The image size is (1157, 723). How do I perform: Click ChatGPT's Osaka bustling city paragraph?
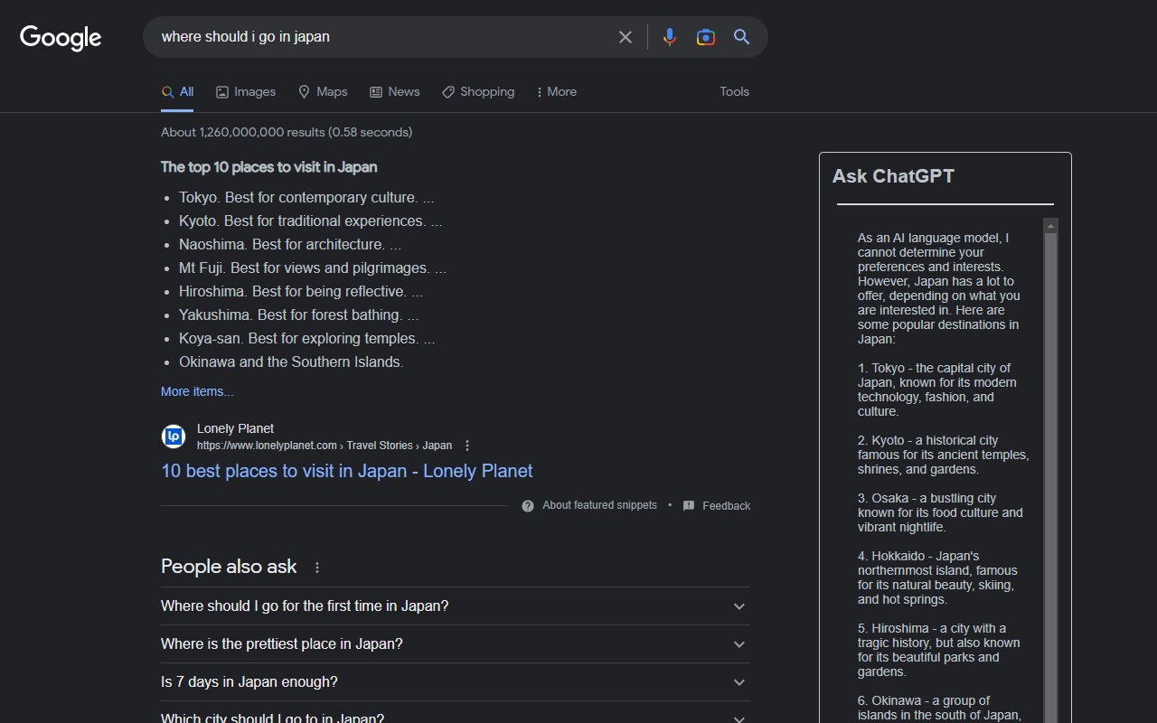pyautogui.click(x=940, y=512)
